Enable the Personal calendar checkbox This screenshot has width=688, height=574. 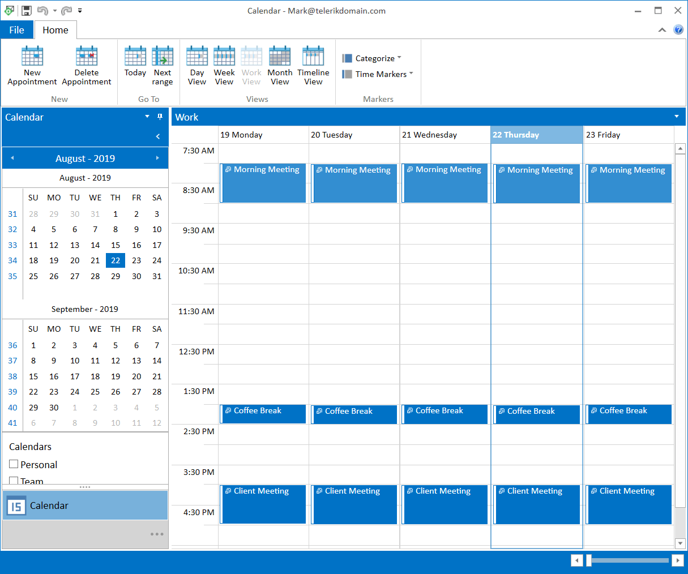(x=14, y=465)
